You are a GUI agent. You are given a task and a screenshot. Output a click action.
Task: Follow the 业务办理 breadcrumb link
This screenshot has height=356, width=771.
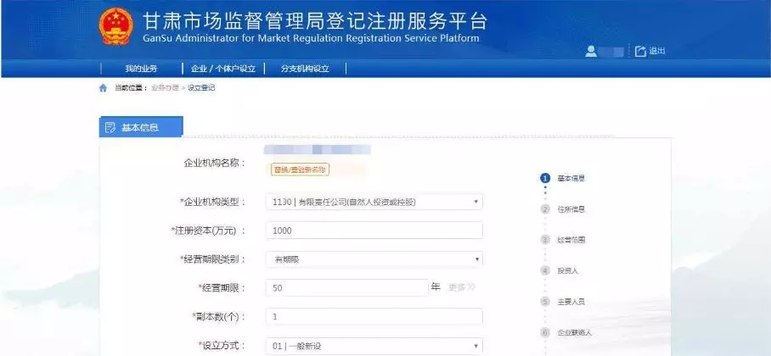(165, 88)
